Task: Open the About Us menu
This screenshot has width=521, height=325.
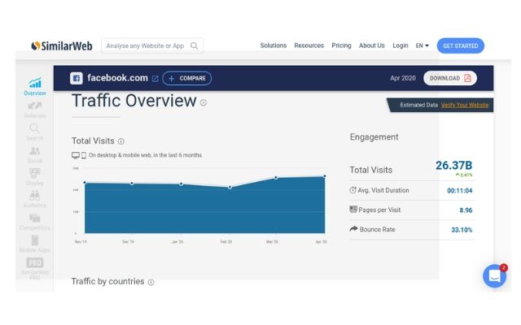Action: point(371,45)
